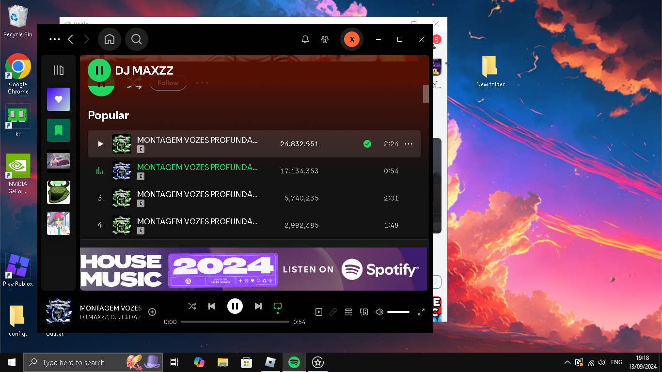
Task: Click the Windows Start button
Action: coord(12,362)
